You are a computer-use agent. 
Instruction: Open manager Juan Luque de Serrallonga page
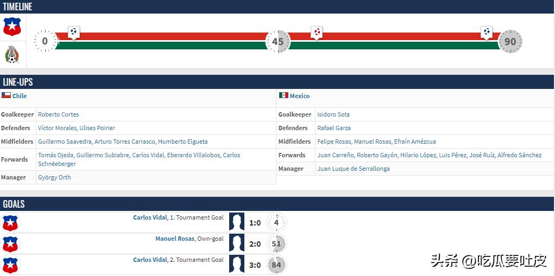point(354,169)
